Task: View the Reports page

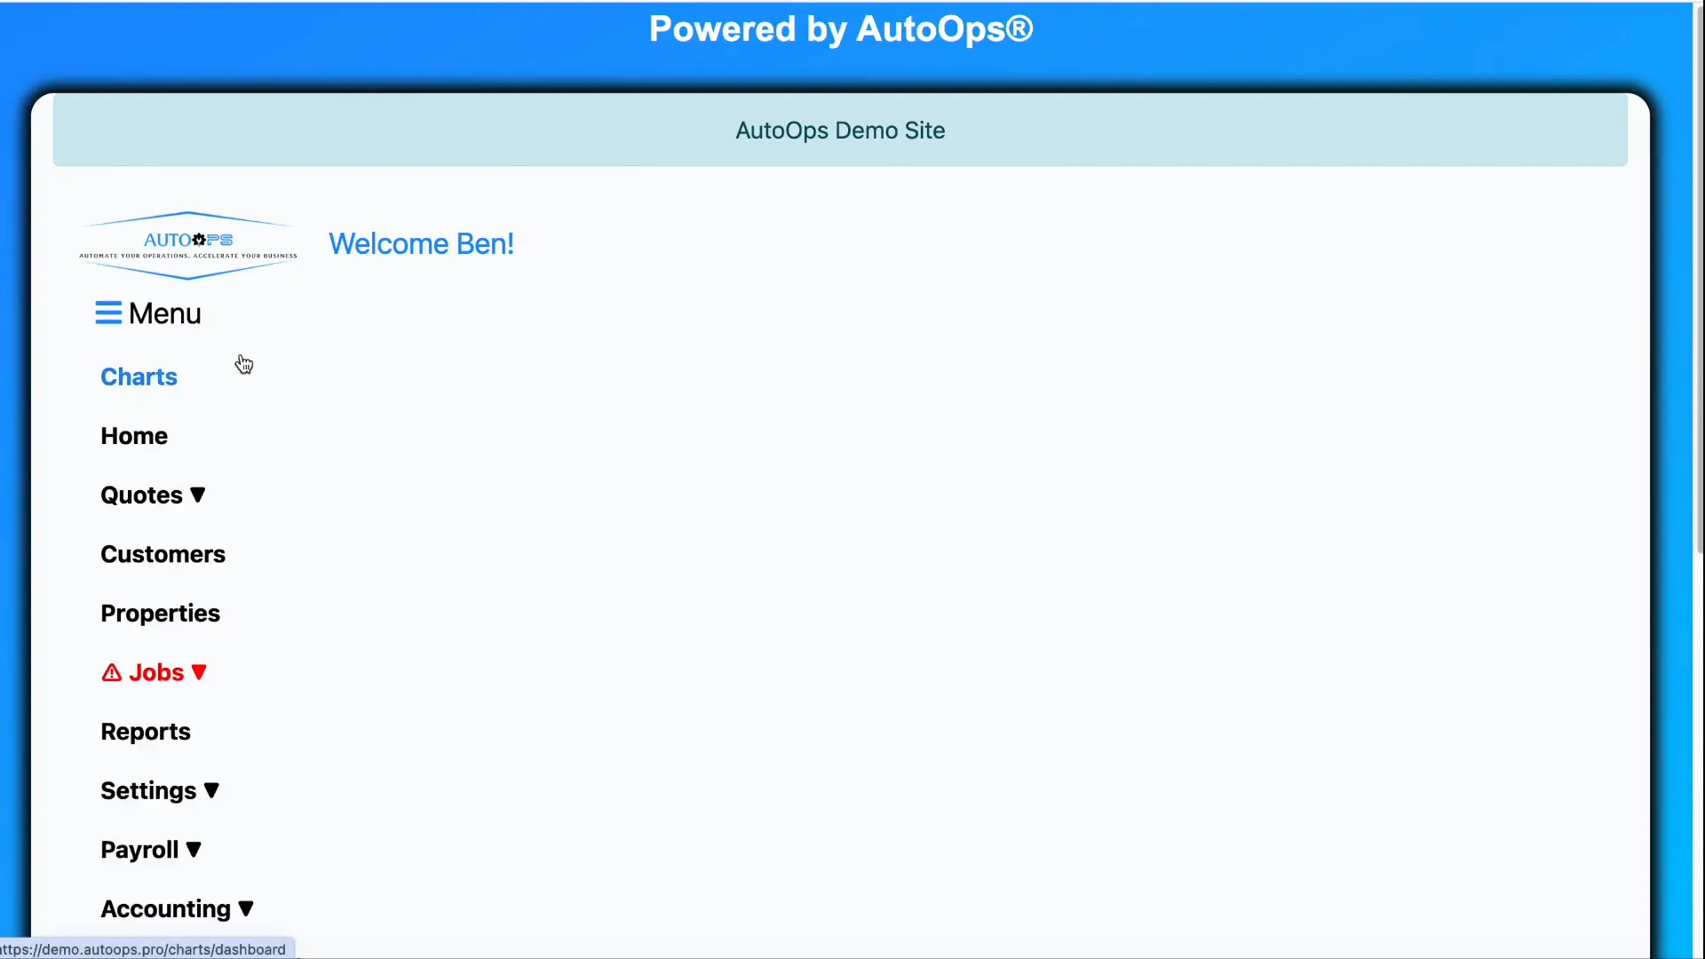Action: click(145, 731)
